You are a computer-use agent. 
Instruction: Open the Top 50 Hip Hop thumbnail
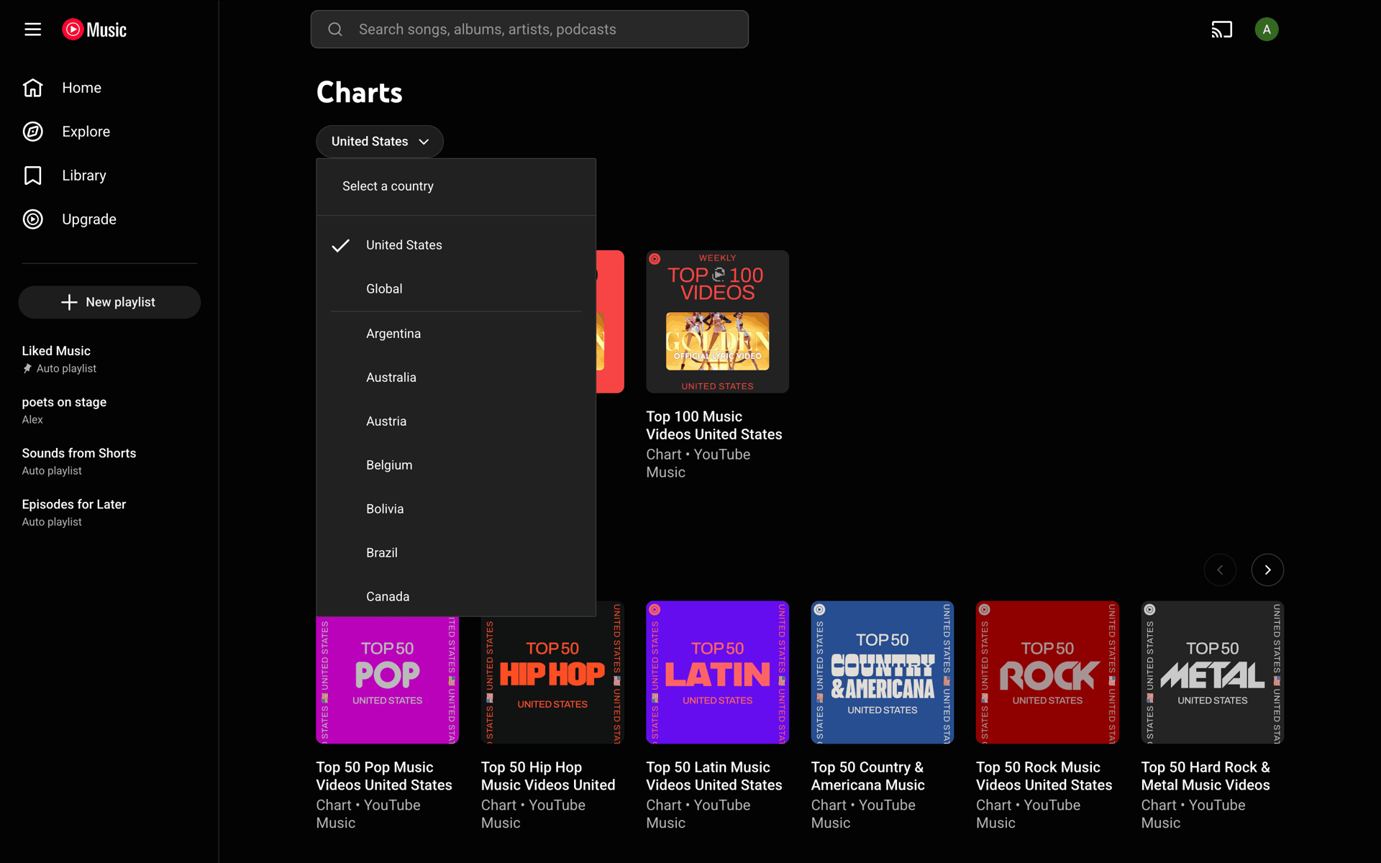click(x=552, y=680)
